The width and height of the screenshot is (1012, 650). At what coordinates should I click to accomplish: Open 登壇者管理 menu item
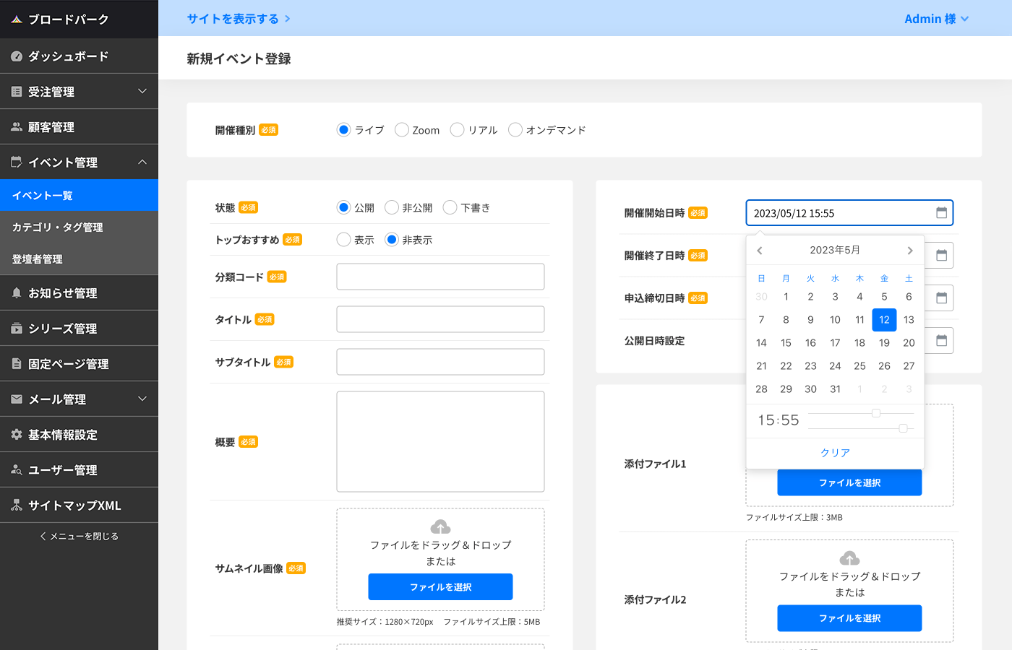[79, 259]
